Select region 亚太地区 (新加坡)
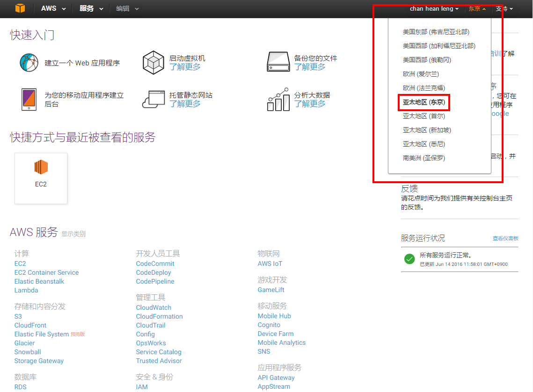Screen dimensions: 533x392 (427, 130)
